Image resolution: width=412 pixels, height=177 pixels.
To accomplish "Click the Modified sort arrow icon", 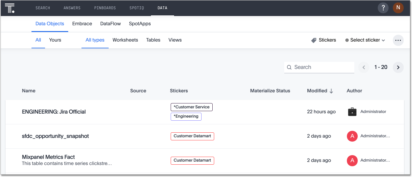I will [x=331, y=91].
